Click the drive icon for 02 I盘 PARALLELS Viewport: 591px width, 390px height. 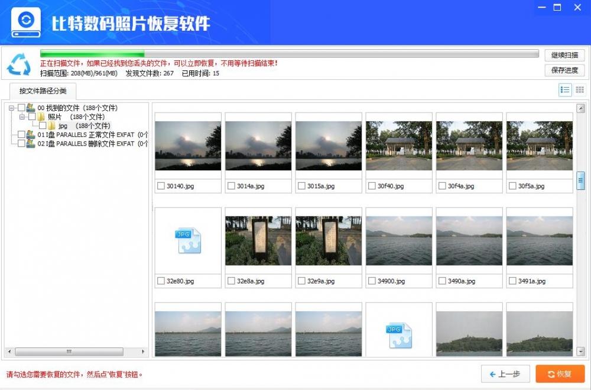tap(31, 143)
